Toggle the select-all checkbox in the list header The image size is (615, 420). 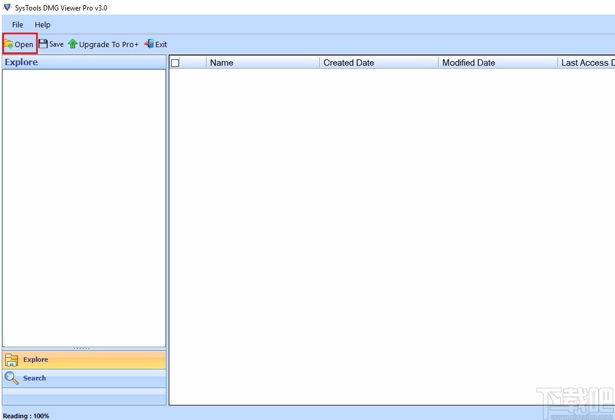click(x=175, y=62)
